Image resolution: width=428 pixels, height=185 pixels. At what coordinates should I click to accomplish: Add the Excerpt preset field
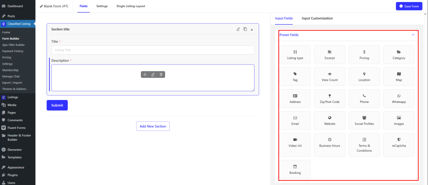pyautogui.click(x=330, y=55)
